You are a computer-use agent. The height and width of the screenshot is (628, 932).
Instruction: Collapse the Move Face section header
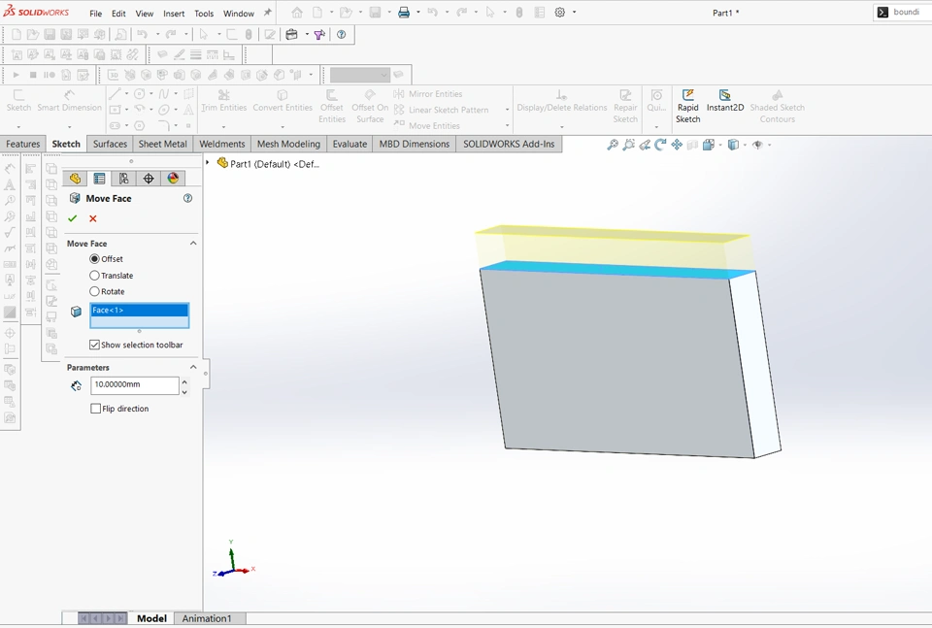pos(193,244)
